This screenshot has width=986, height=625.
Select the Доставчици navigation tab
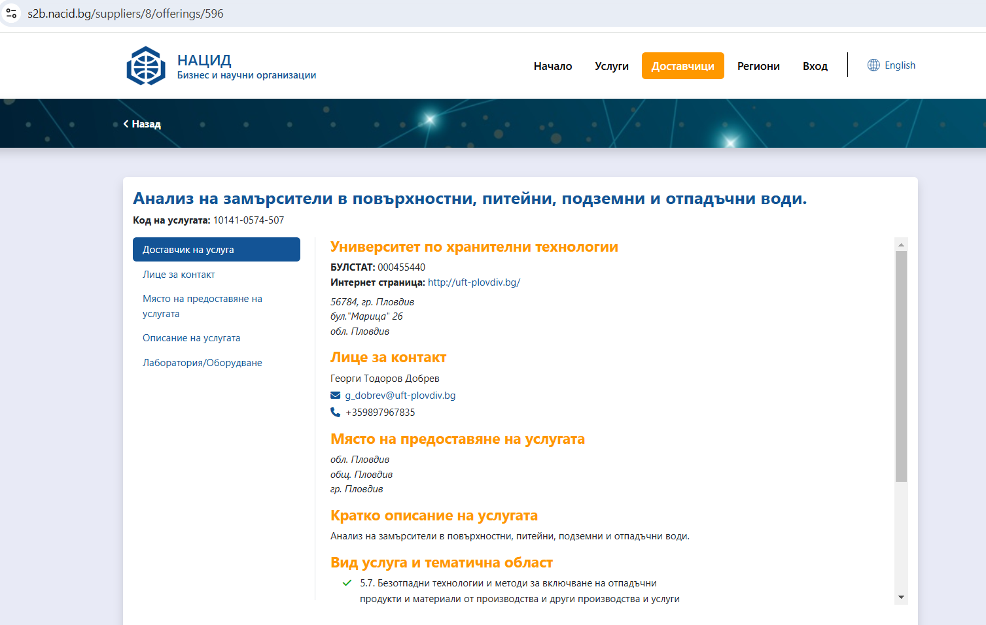coord(683,66)
